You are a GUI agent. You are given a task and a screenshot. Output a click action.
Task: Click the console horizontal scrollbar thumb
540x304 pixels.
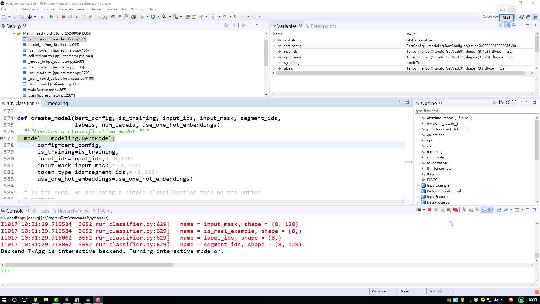89,265
